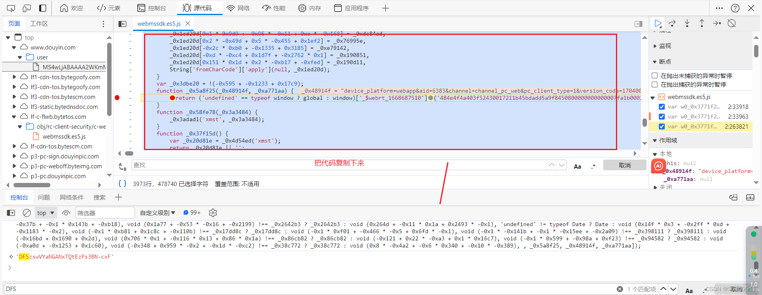
Task: Collapse the top tree node
Action: tap(8, 38)
